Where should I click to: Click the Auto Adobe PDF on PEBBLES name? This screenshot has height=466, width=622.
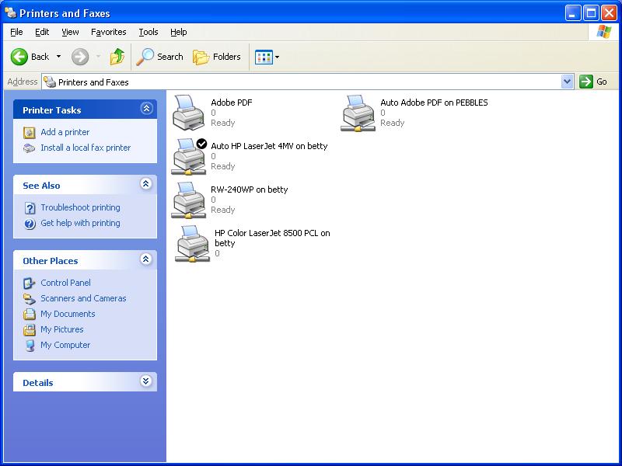[434, 103]
